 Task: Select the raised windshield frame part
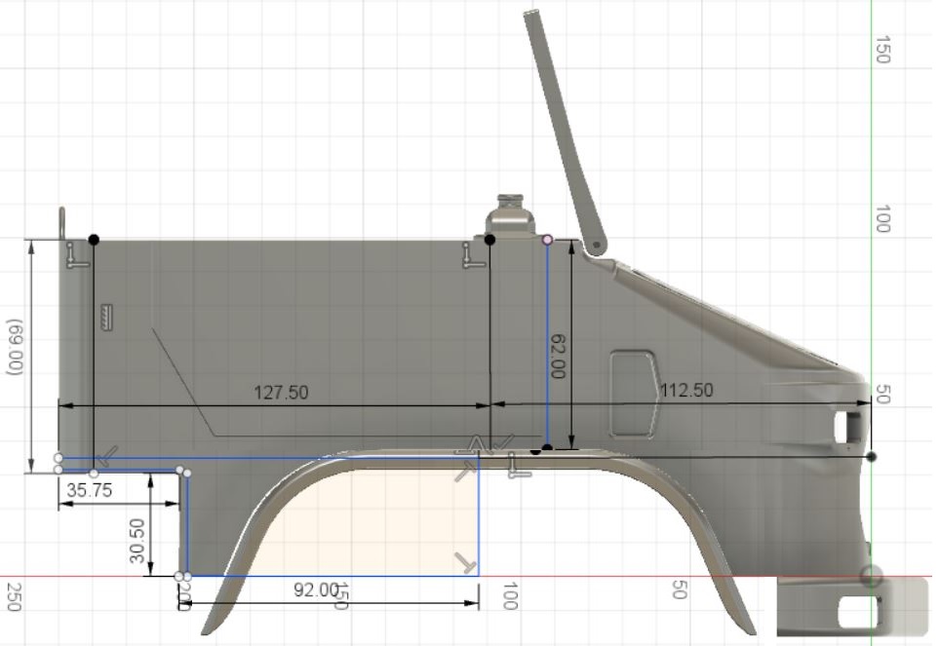point(564,133)
